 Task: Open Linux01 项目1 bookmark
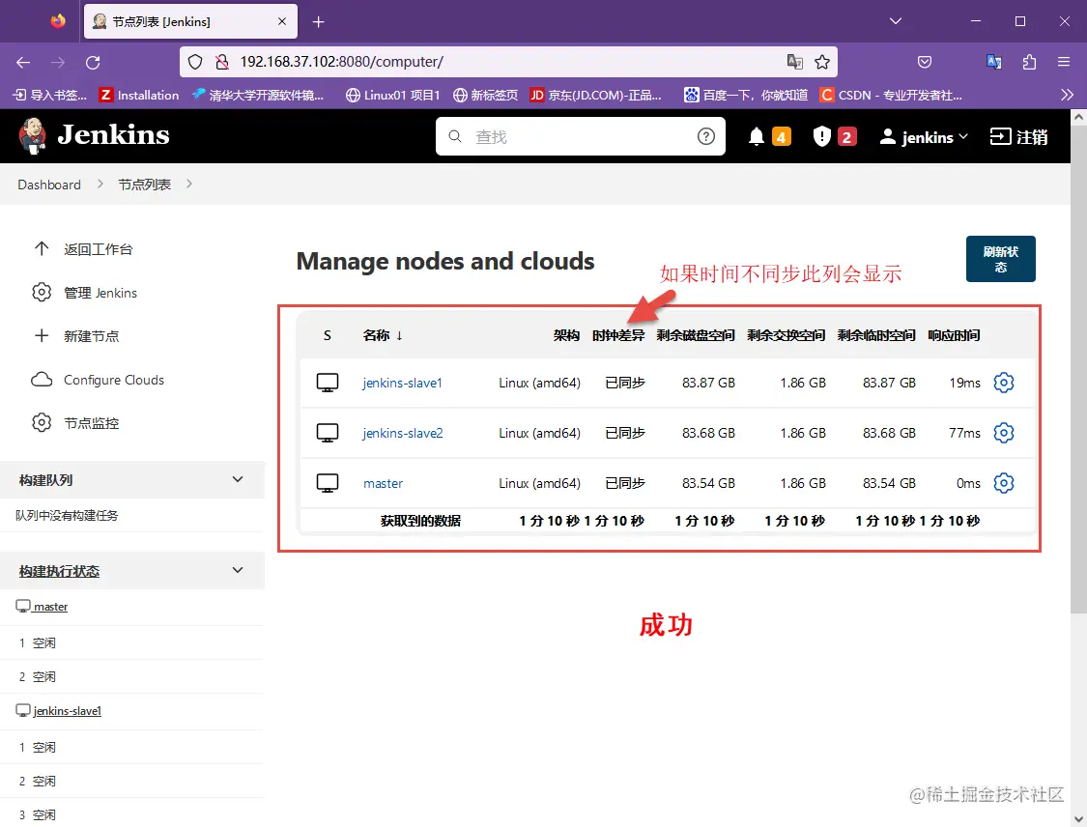393,95
